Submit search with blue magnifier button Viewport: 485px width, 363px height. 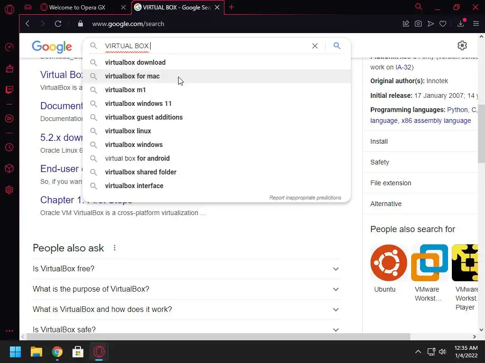337,46
